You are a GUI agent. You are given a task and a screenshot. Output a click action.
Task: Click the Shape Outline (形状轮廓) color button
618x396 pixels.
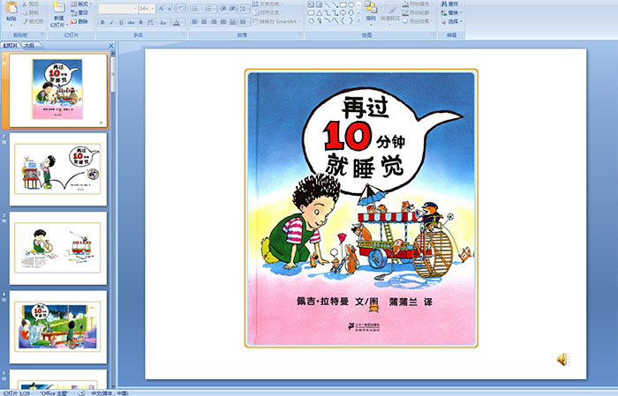tap(417, 12)
